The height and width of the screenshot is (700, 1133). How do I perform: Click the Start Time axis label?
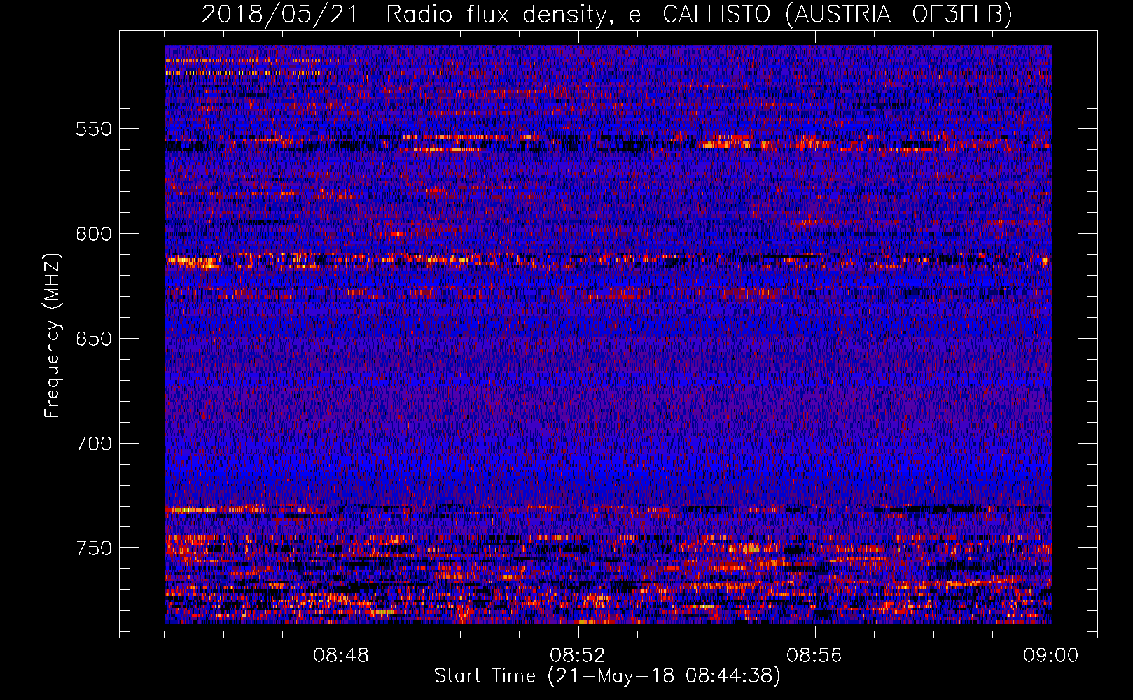point(607,676)
